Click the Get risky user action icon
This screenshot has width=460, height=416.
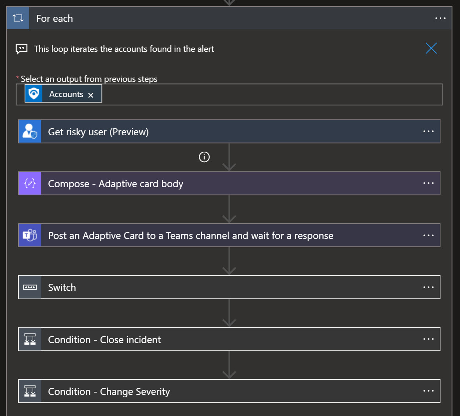(x=30, y=131)
